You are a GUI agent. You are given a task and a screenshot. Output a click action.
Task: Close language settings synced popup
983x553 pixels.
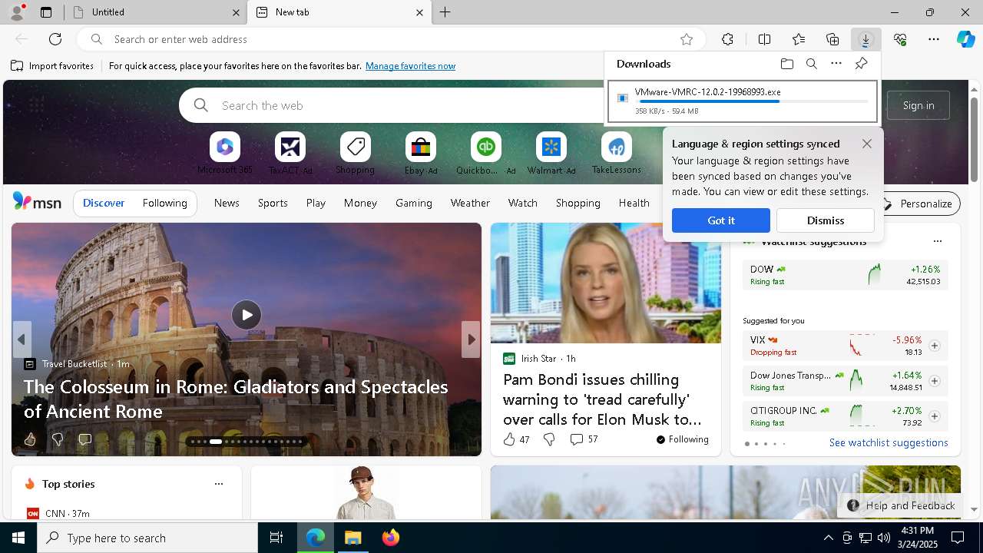[x=867, y=144]
